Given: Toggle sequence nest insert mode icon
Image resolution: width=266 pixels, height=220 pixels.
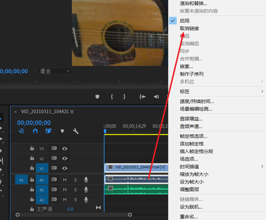Looking at the screenshot, I should click(22, 131).
